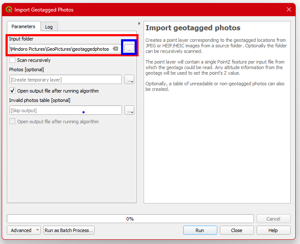
Task: Collapse the help panel arrow
Action: click(x=139, y=23)
